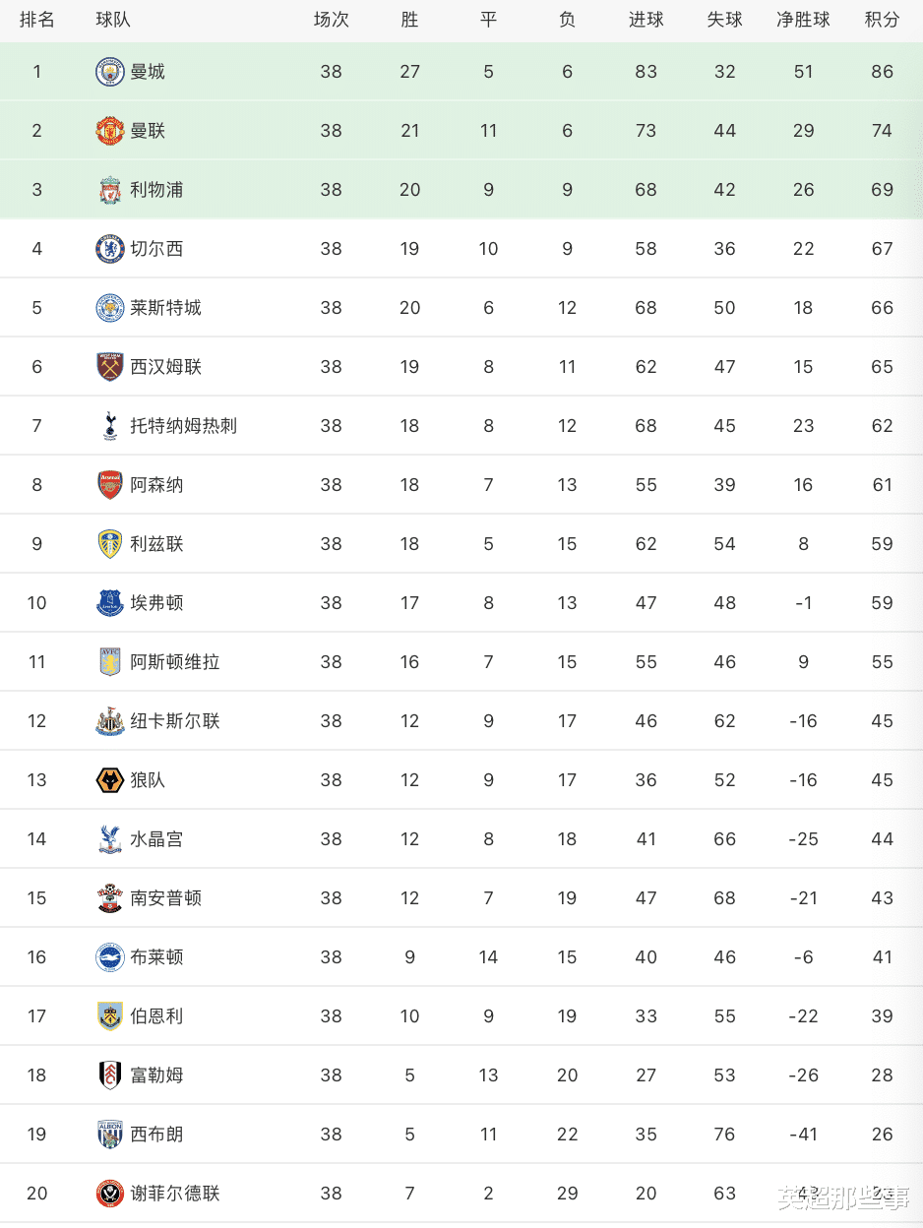Click the Wolves (狼队) club crest
The height and width of the screenshot is (1228, 923).
[110, 780]
